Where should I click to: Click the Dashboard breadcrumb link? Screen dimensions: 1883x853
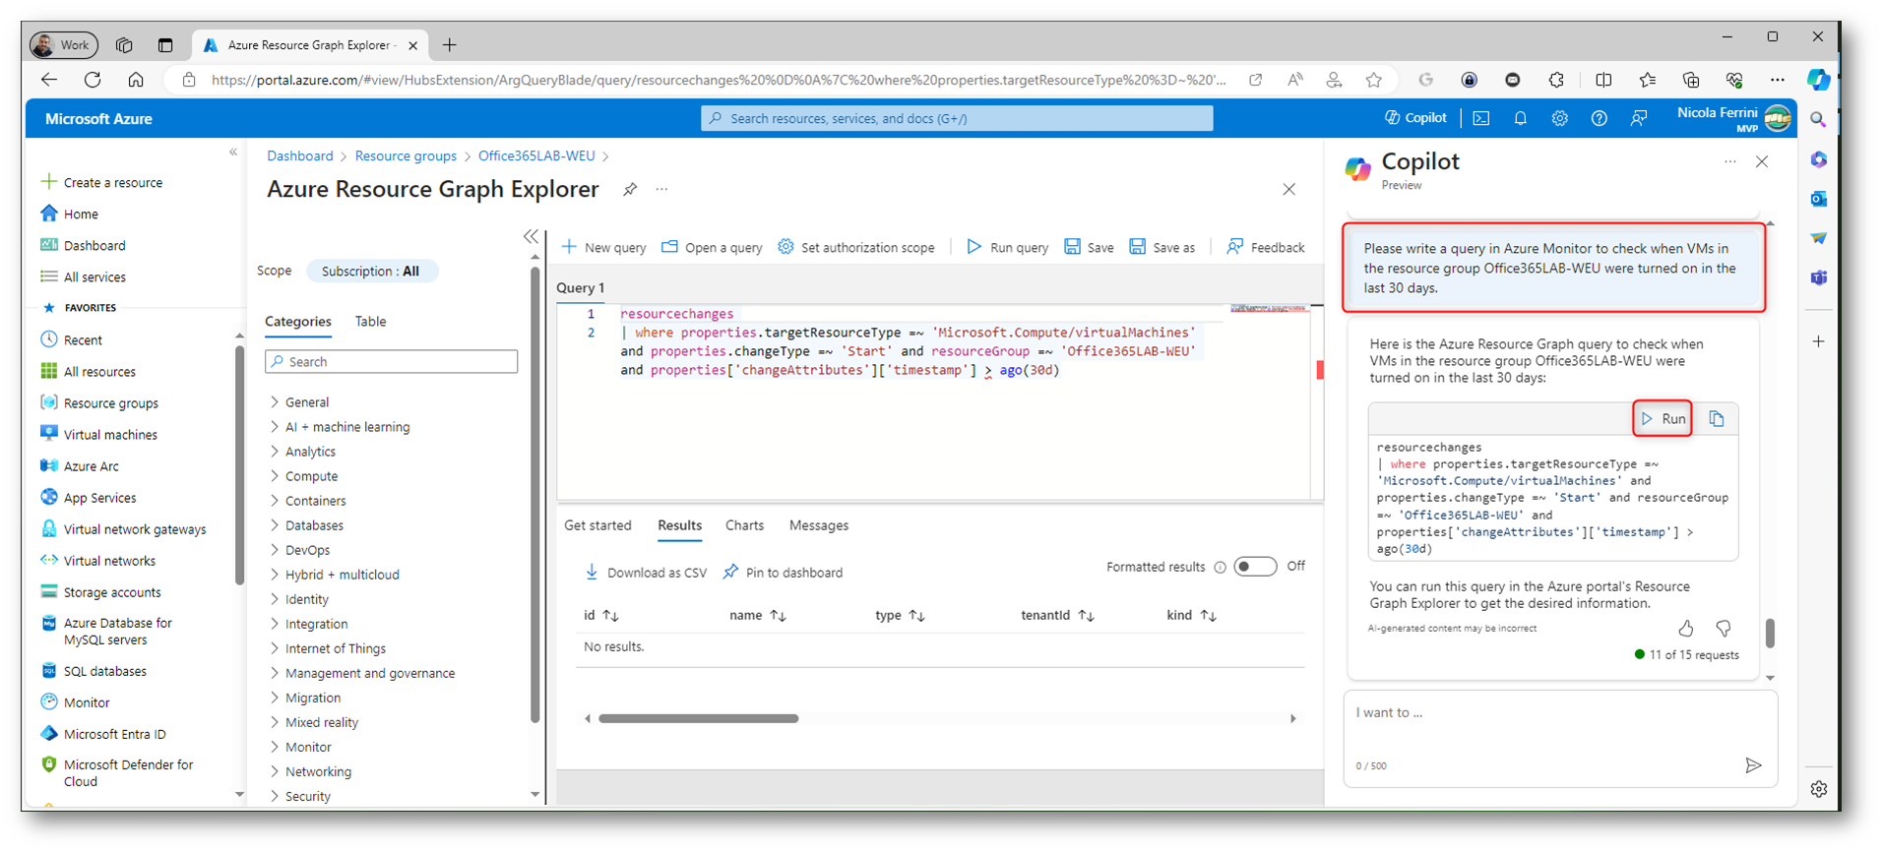pyautogui.click(x=300, y=155)
